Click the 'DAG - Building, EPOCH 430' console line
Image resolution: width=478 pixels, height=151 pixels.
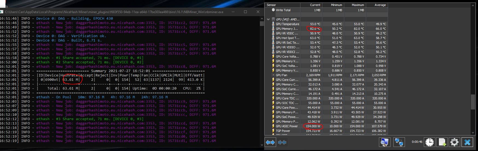coord(74,19)
